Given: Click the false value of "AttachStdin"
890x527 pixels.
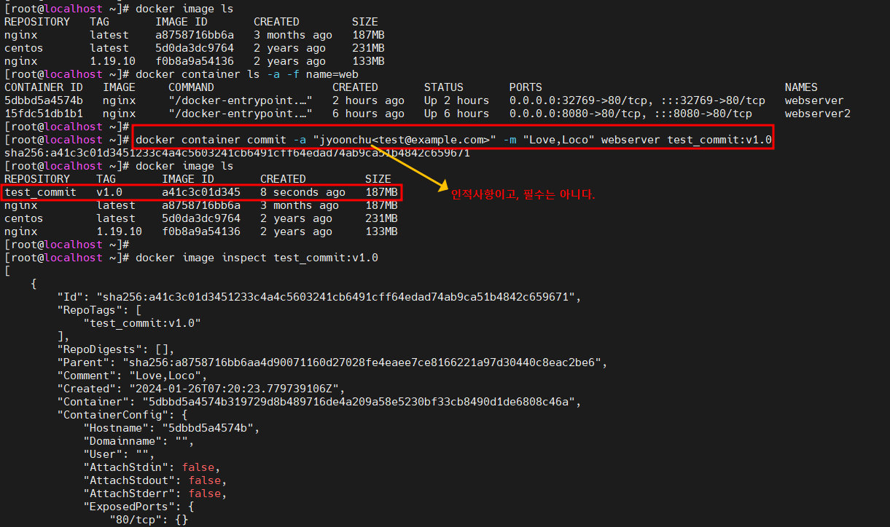Looking at the screenshot, I should (x=198, y=467).
